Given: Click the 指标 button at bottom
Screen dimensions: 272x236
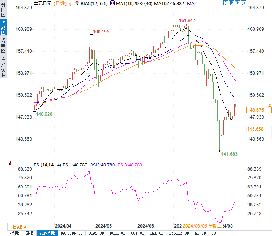Looking at the screenshot, I should 15,233.
